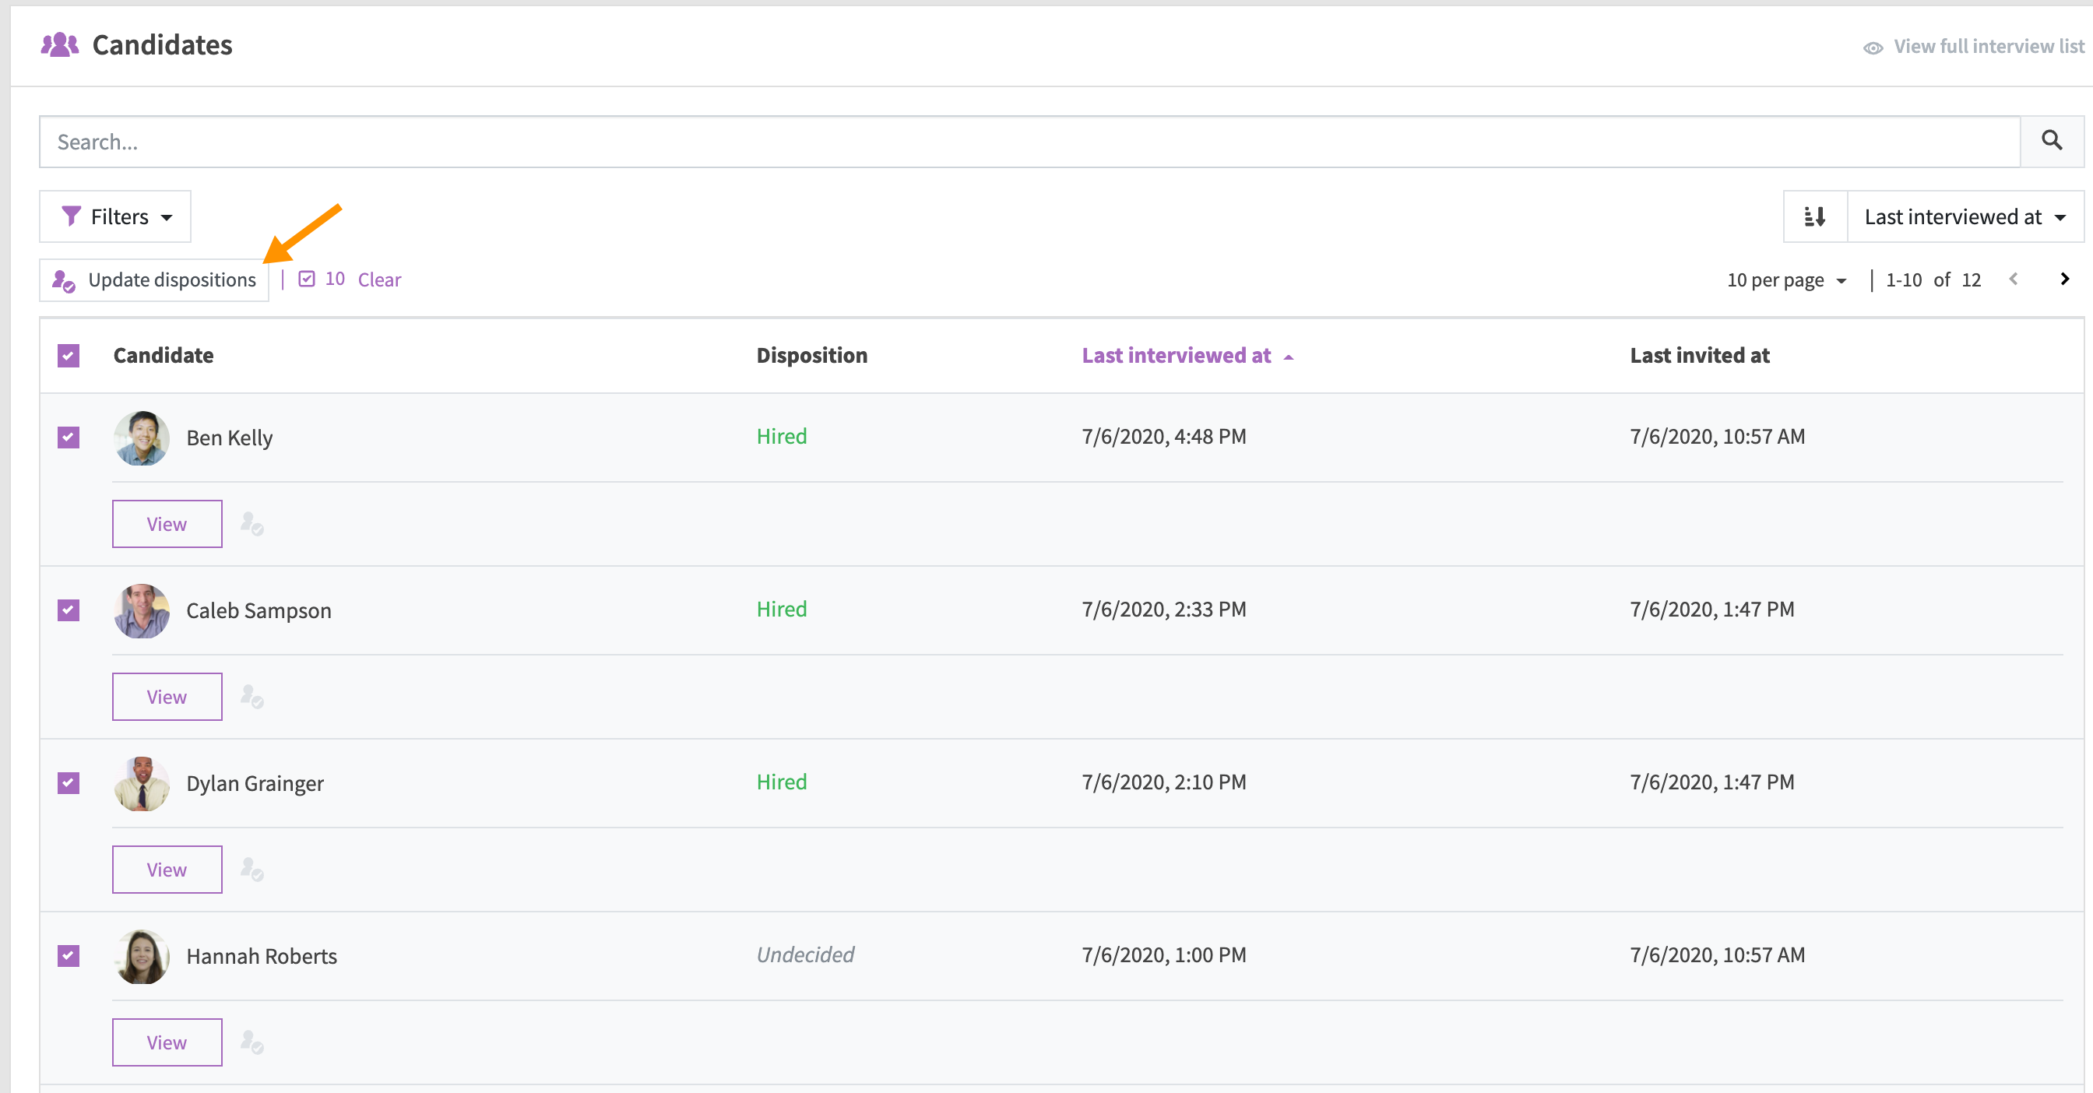
Task: Click Ben Kelly's Hired disposition
Action: click(782, 436)
